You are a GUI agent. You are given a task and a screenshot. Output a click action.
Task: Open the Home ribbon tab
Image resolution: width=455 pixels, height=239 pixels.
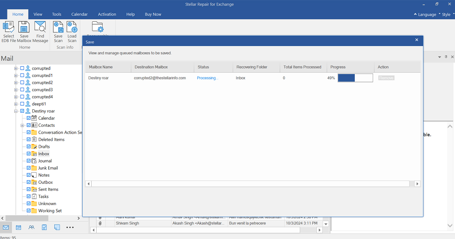tap(18, 14)
